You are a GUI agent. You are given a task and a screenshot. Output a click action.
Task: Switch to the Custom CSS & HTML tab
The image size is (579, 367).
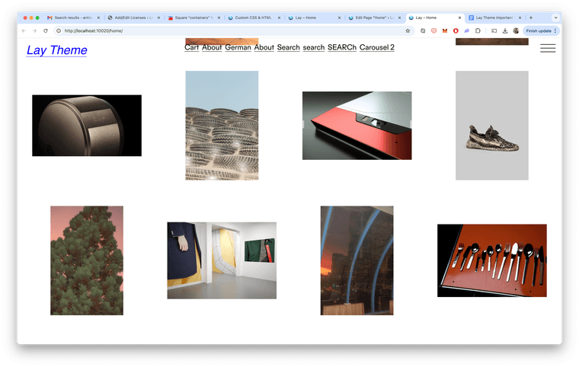(x=252, y=17)
